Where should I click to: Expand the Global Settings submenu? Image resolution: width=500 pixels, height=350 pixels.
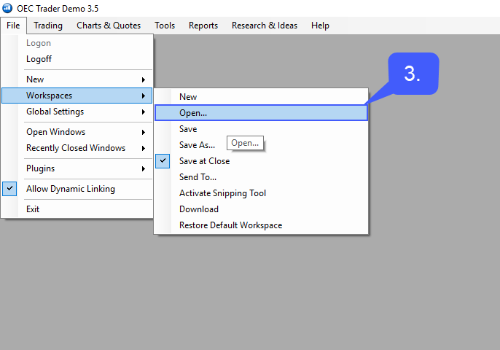pos(77,112)
